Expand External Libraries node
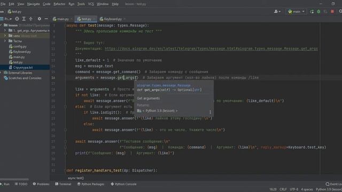 (1, 73)
